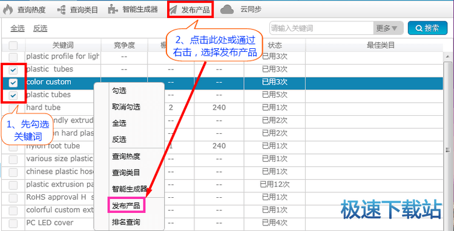
Task: Select the keyword text hard tube
Action: 44,107
